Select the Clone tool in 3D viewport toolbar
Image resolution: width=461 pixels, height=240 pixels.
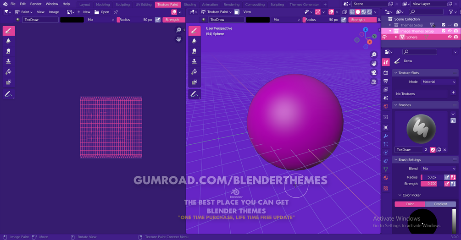194,61
